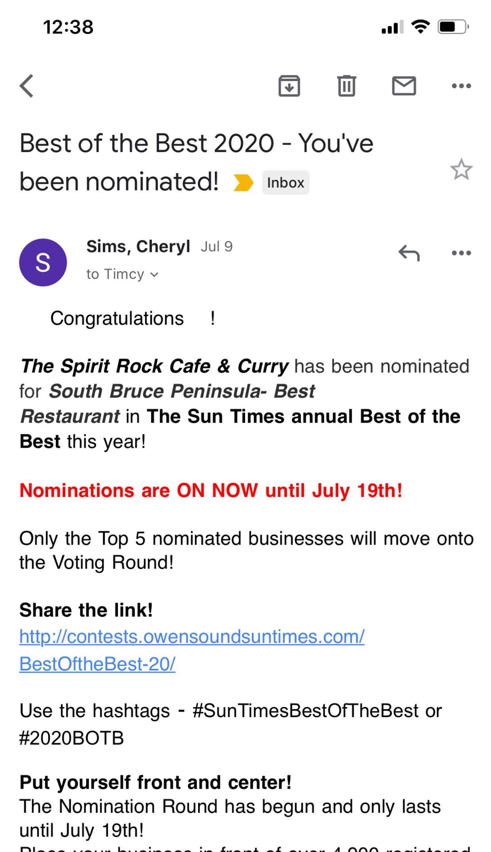The height and width of the screenshot is (852, 491).
Task: Delete the email with the trash icon
Action: coord(346,86)
